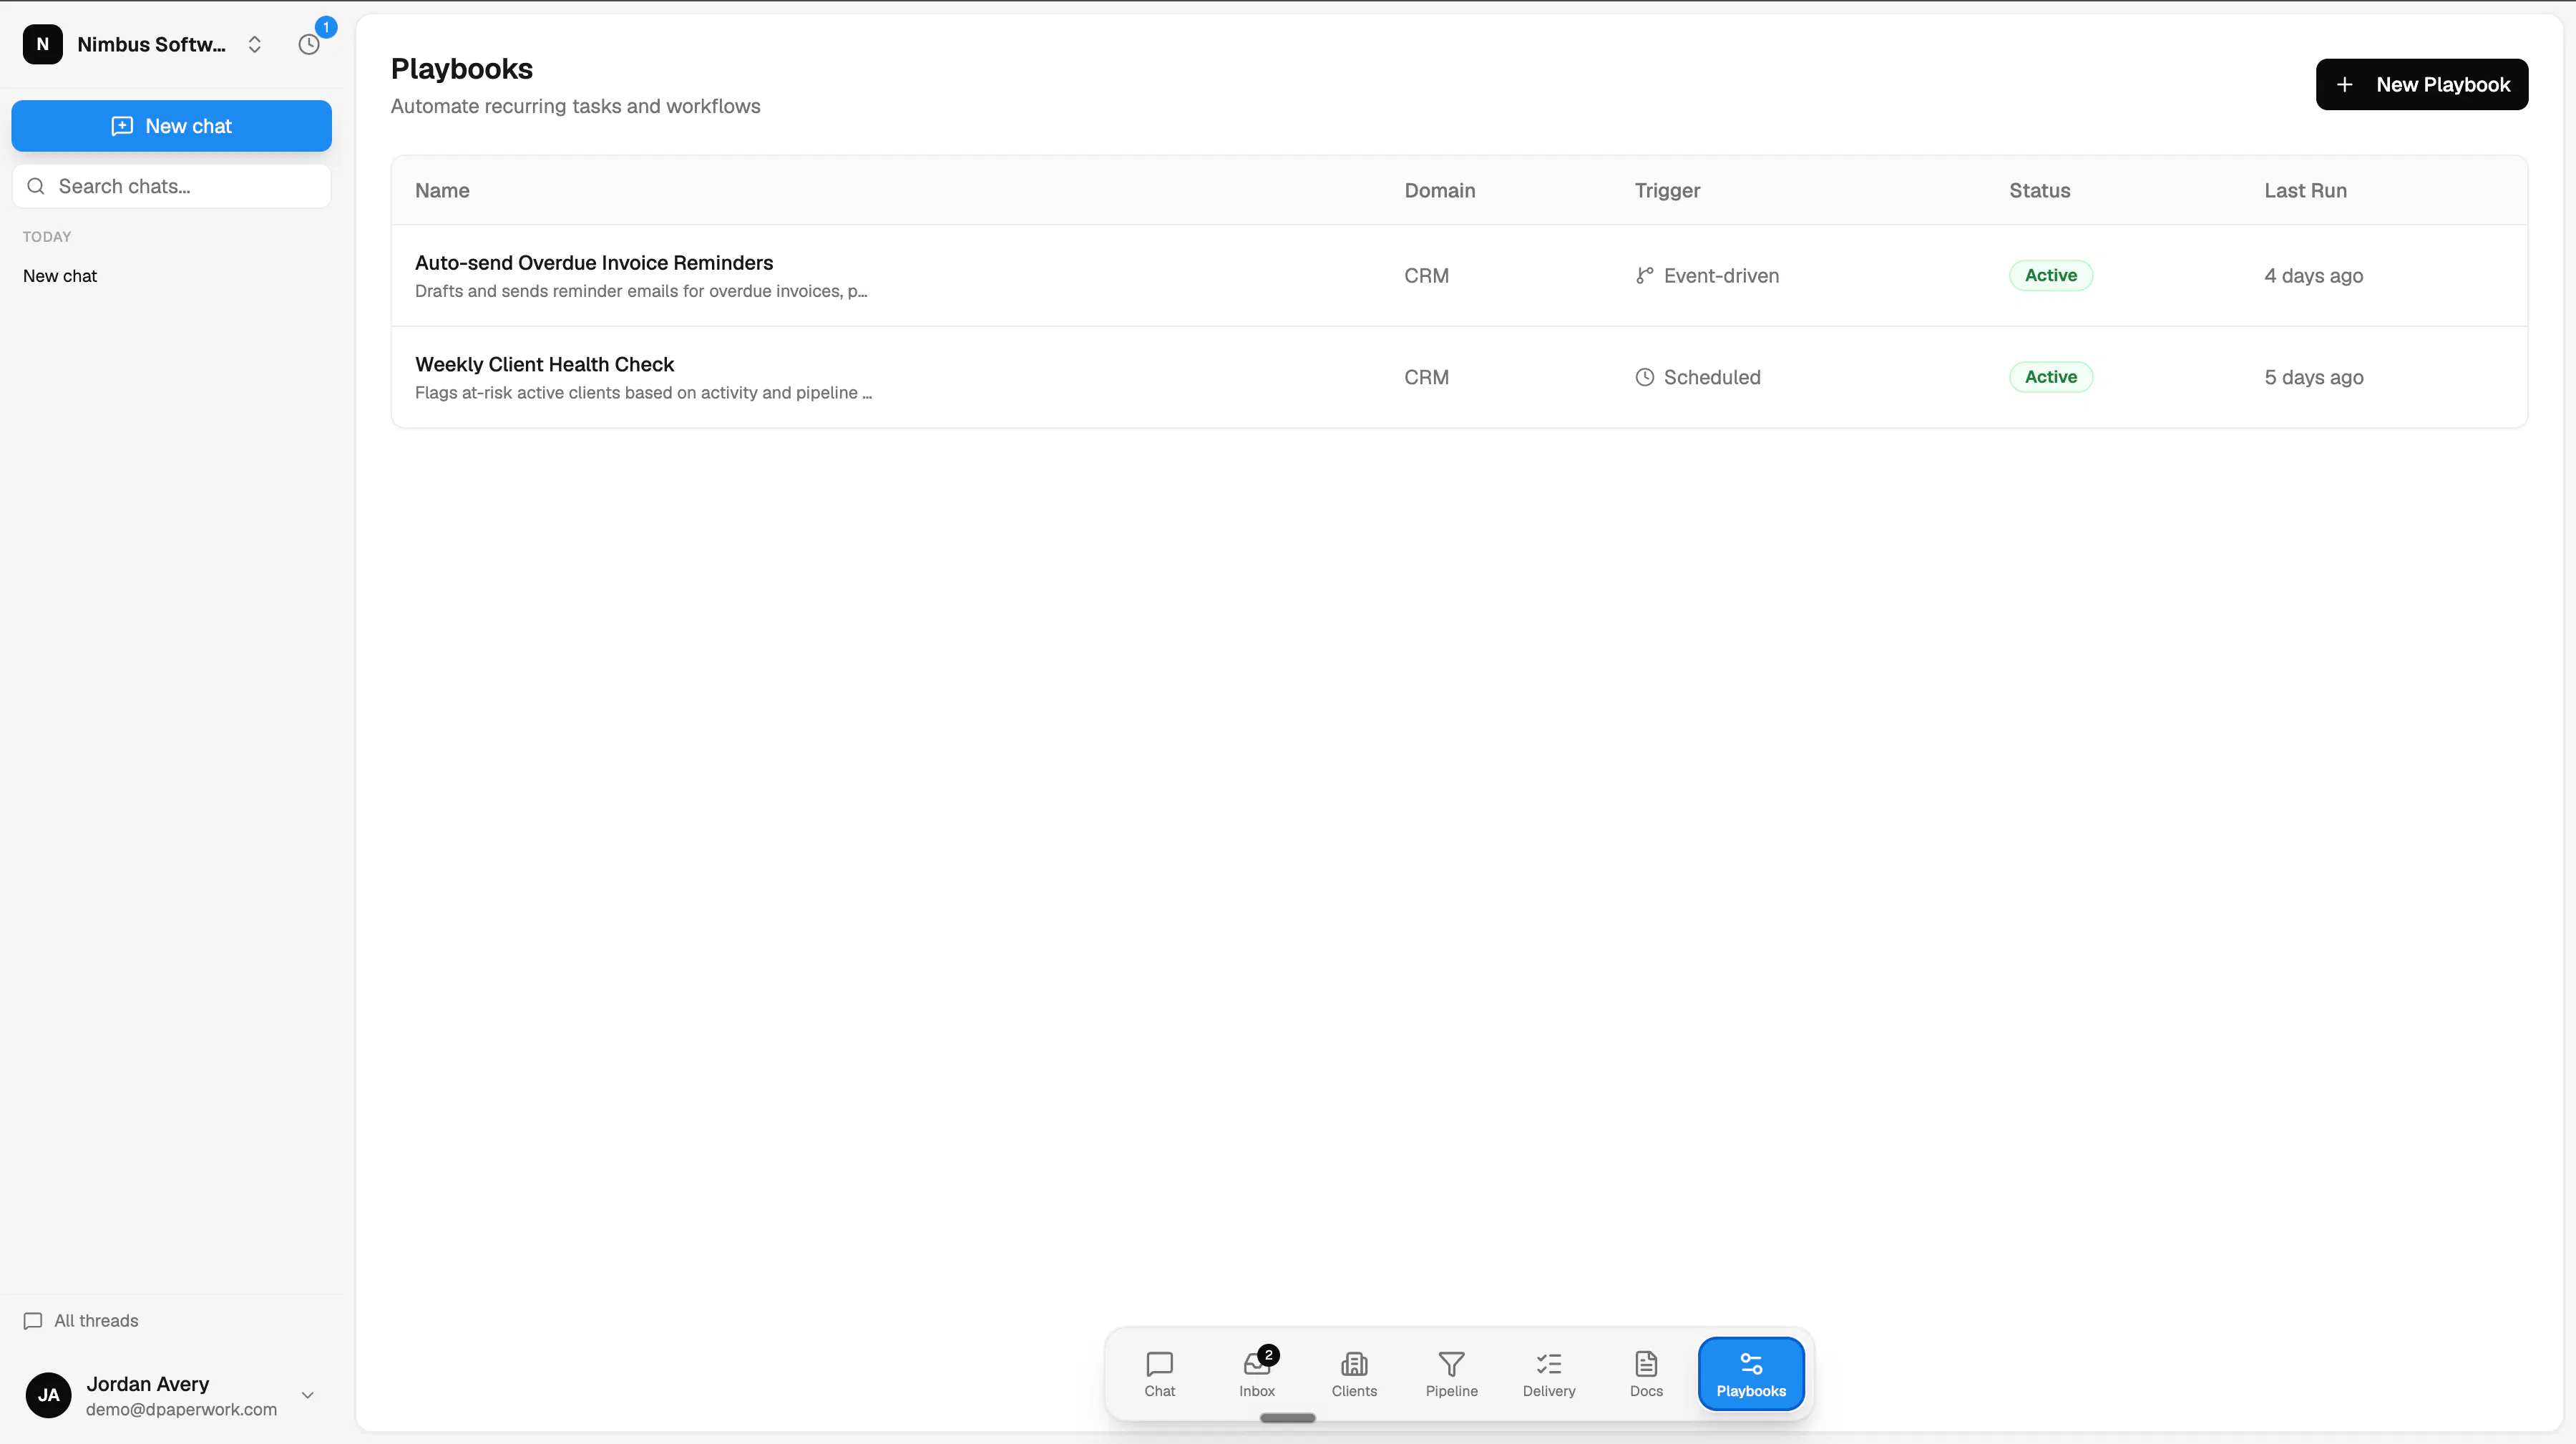
Task: Click the demo@dpaperwork.com email text
Action: point(181,1409)
